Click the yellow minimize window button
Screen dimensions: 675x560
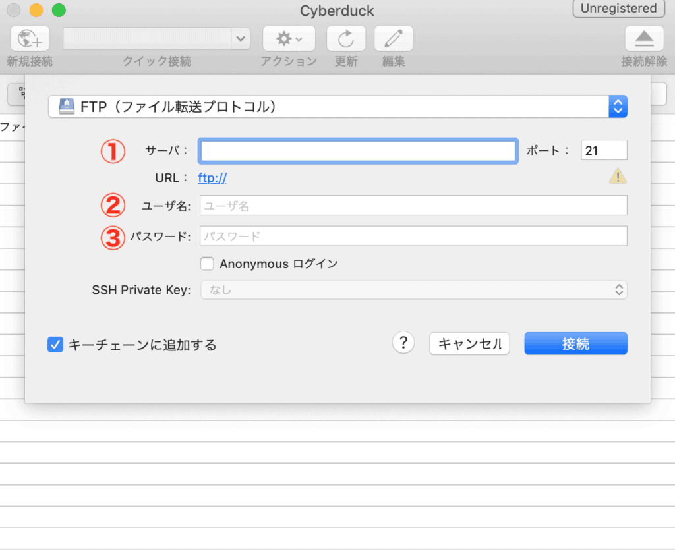(x=36, y=10)
